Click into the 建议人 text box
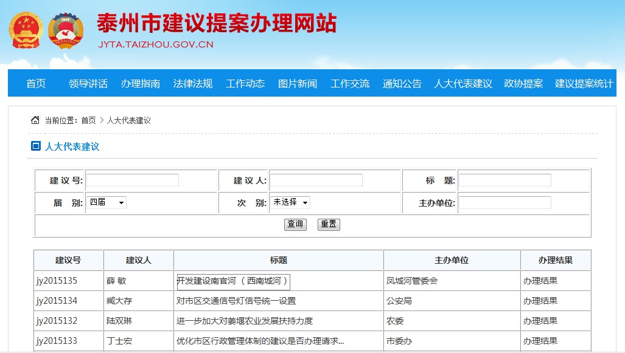Image resolution: width=625 pixels, height=353 pixels. coord(316,180)
